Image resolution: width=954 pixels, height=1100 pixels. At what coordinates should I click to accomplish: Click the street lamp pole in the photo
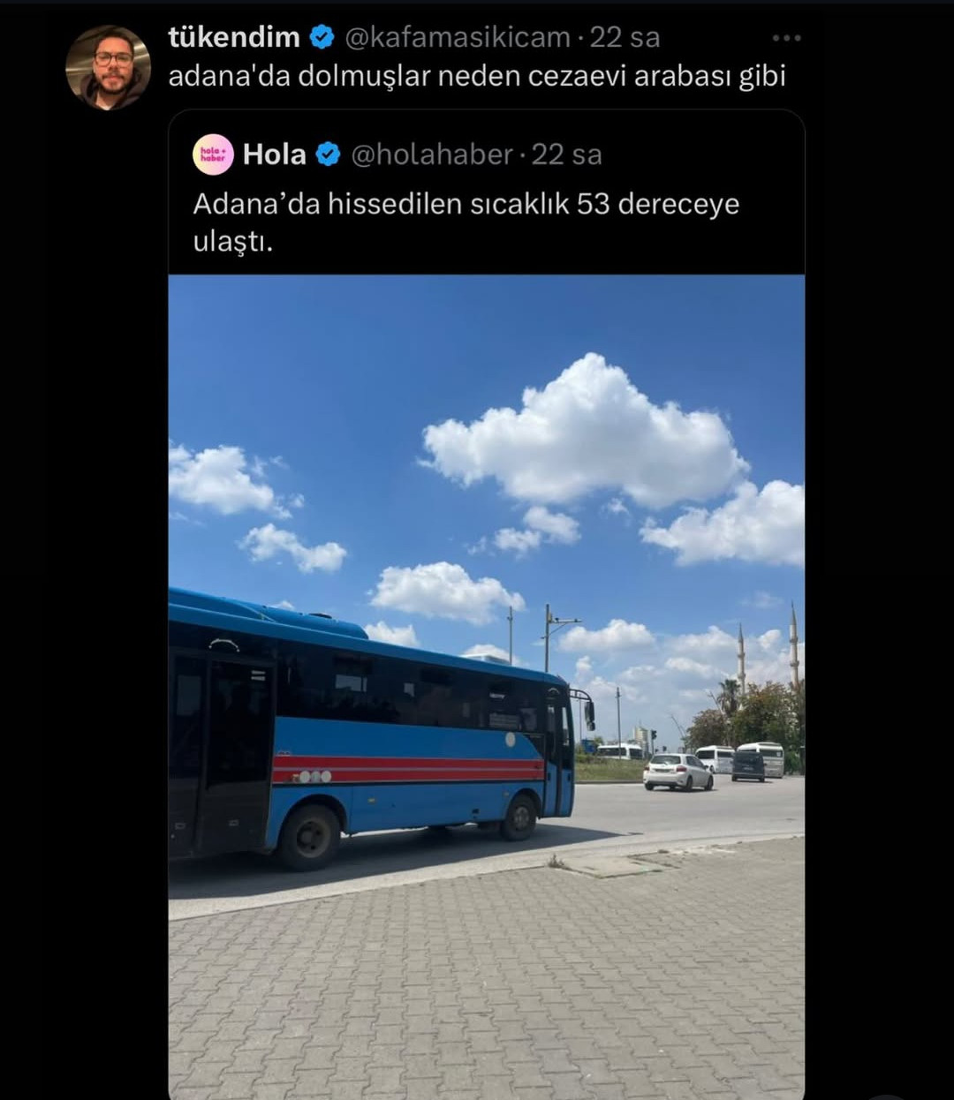(548, 638)
